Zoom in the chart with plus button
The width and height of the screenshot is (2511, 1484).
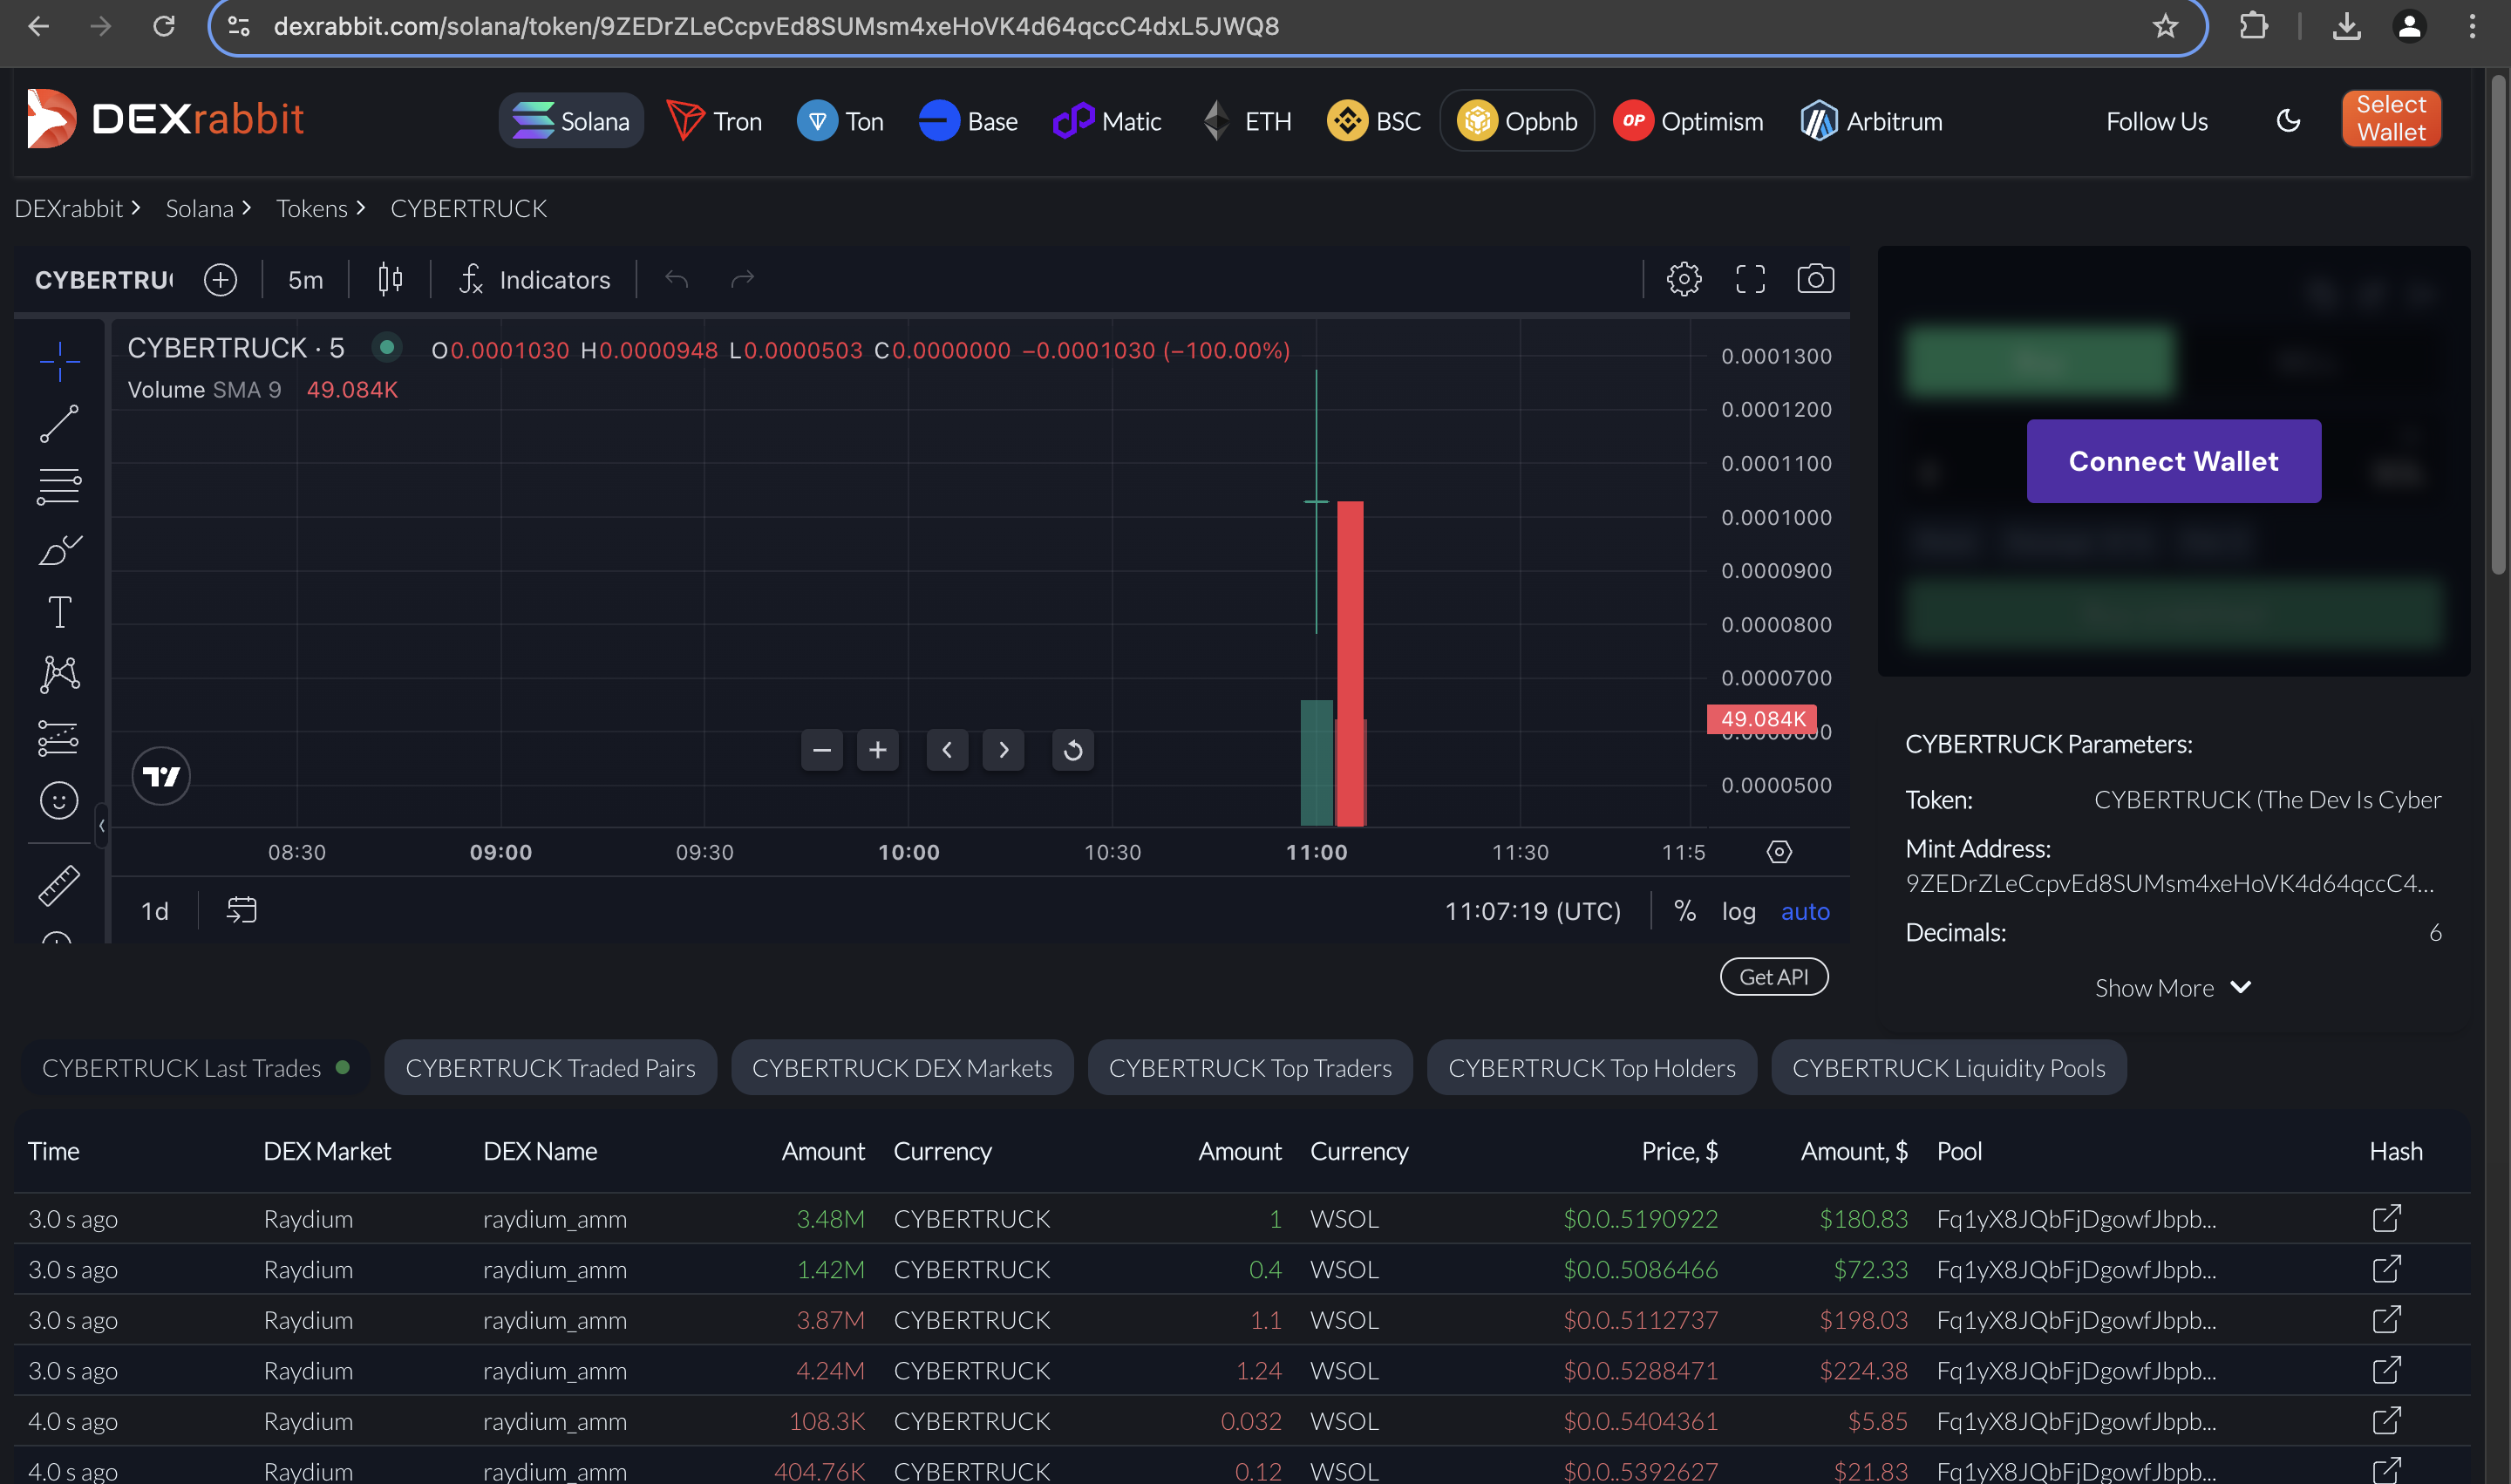point(878,750)
